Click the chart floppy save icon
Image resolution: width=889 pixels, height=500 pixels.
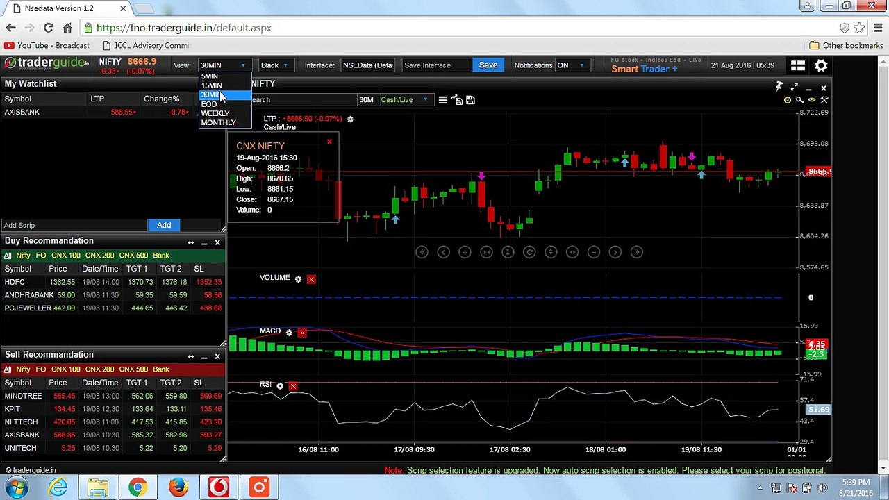click(x=470, y=100)
